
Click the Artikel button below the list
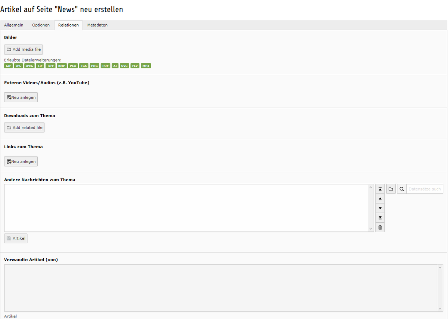(x=16, y=238)
